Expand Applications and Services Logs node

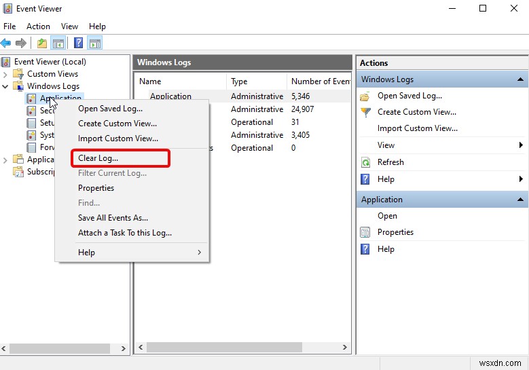[x=5, y=160]
